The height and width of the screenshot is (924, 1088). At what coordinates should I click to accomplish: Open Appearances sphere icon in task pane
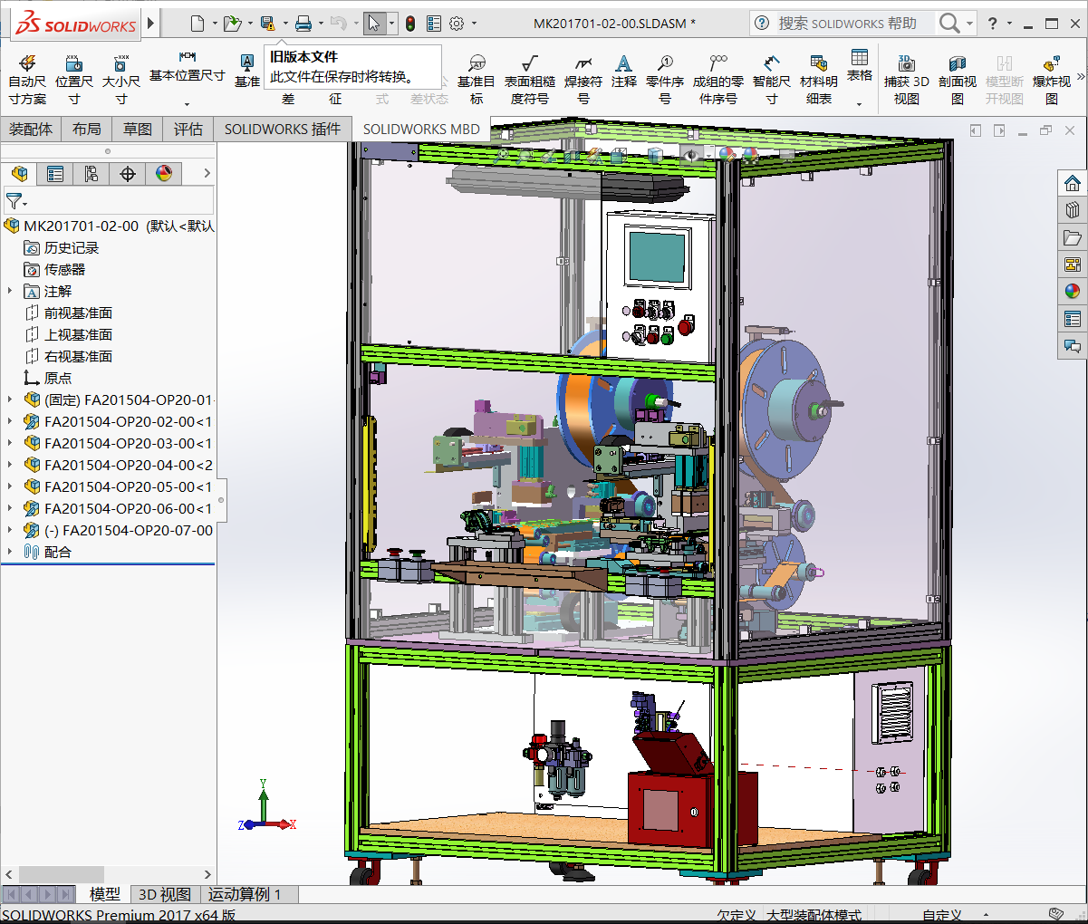[1073, 291]
